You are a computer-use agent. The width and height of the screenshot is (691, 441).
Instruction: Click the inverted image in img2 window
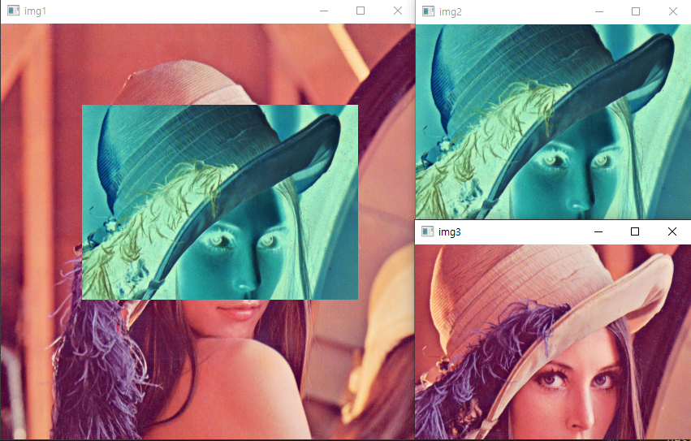pyautogui.click(x=553, y=122)
